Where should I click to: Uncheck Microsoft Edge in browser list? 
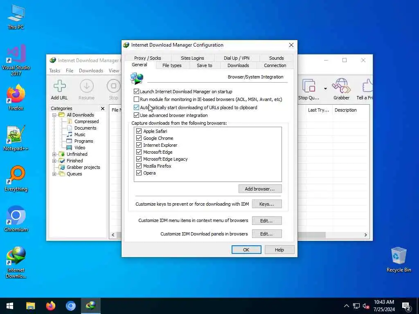tap(139, 152)
